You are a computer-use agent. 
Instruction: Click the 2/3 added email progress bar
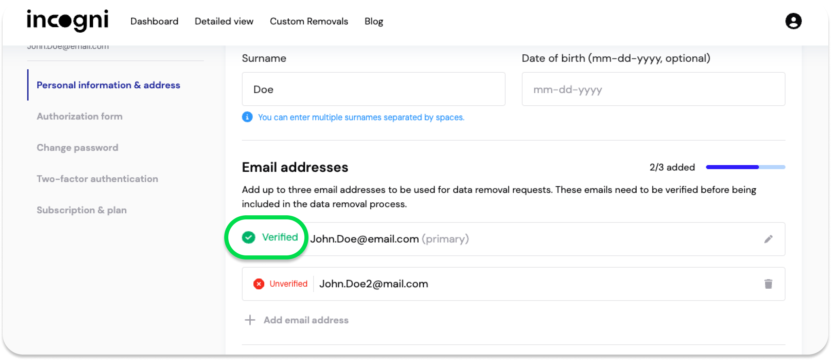[745, 167]
